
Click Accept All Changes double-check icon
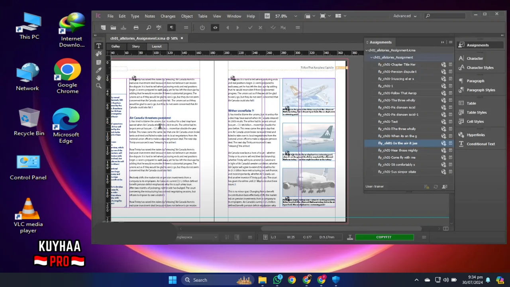(x=273, y=28)
